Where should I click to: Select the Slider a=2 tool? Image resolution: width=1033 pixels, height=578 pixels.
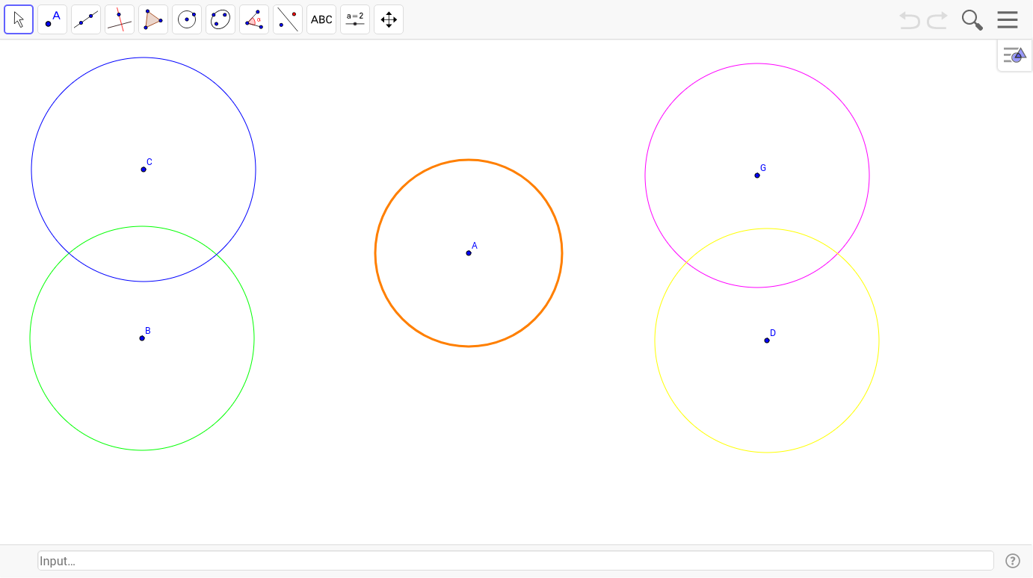(355, 19)
